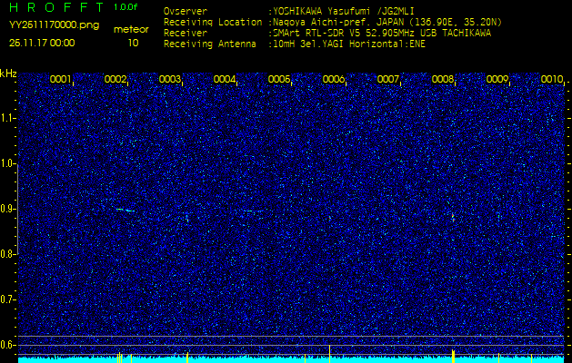This screenshot has height=363, width=572.
Task: Click the faint echo trace near 0004
Action: 253,211
